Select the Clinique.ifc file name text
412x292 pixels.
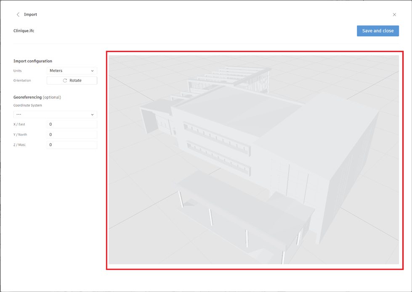click(x=24, y=31)
